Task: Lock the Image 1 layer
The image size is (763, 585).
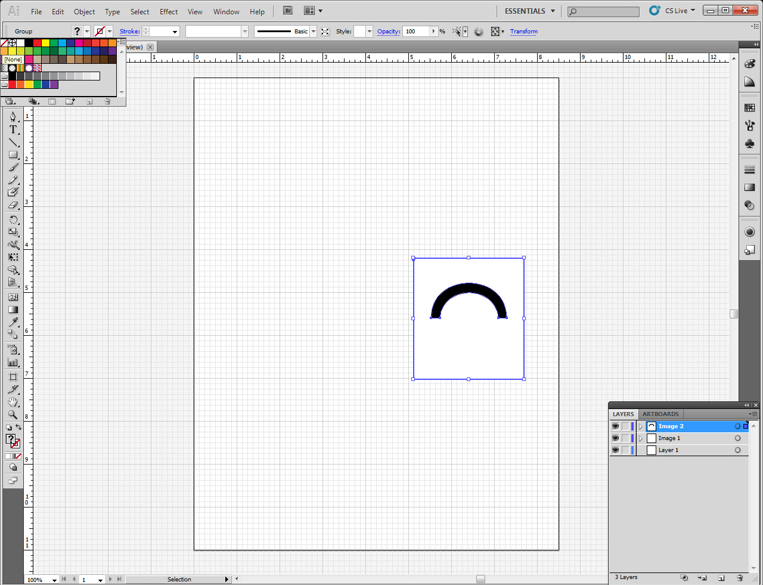Action: click(x=625, y=438)
